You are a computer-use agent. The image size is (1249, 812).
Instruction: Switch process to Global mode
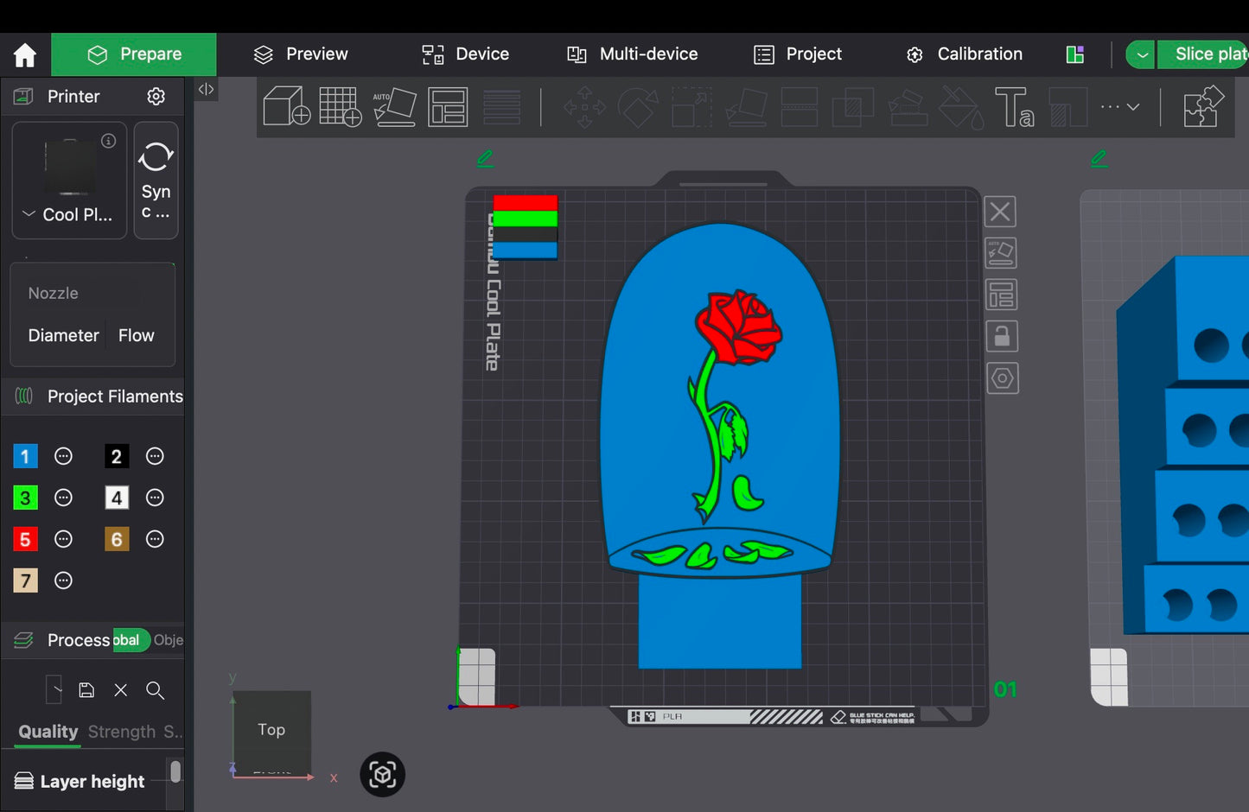[x=130, y=640]
